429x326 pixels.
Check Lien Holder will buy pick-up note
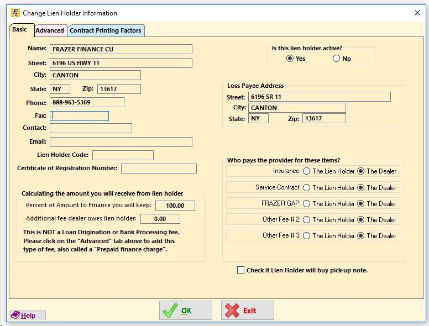(240, 270)
